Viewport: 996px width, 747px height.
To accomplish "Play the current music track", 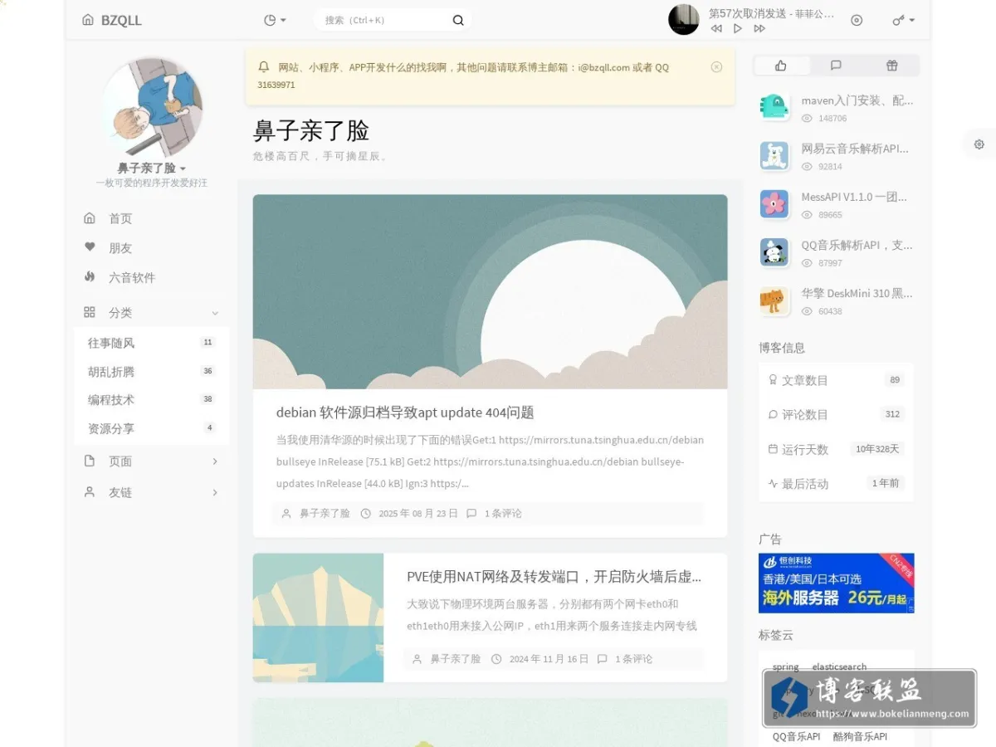I will pyautogui.click(x=738, y=28).
